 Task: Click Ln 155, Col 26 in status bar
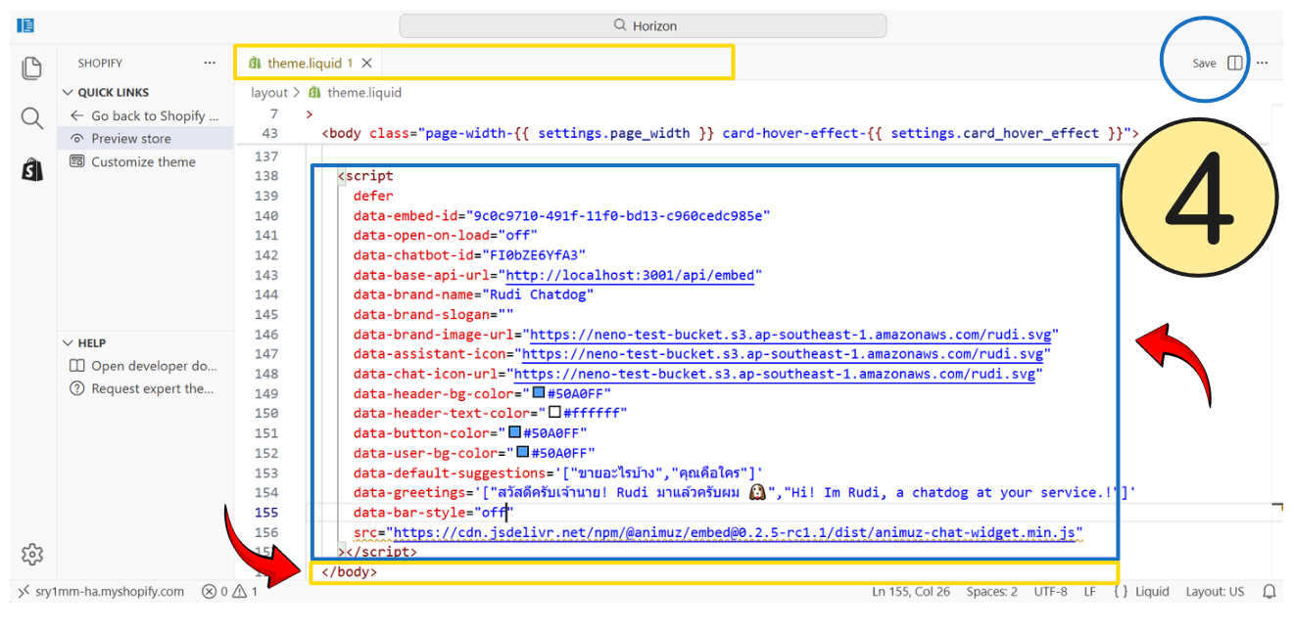(x=911, y=591)
